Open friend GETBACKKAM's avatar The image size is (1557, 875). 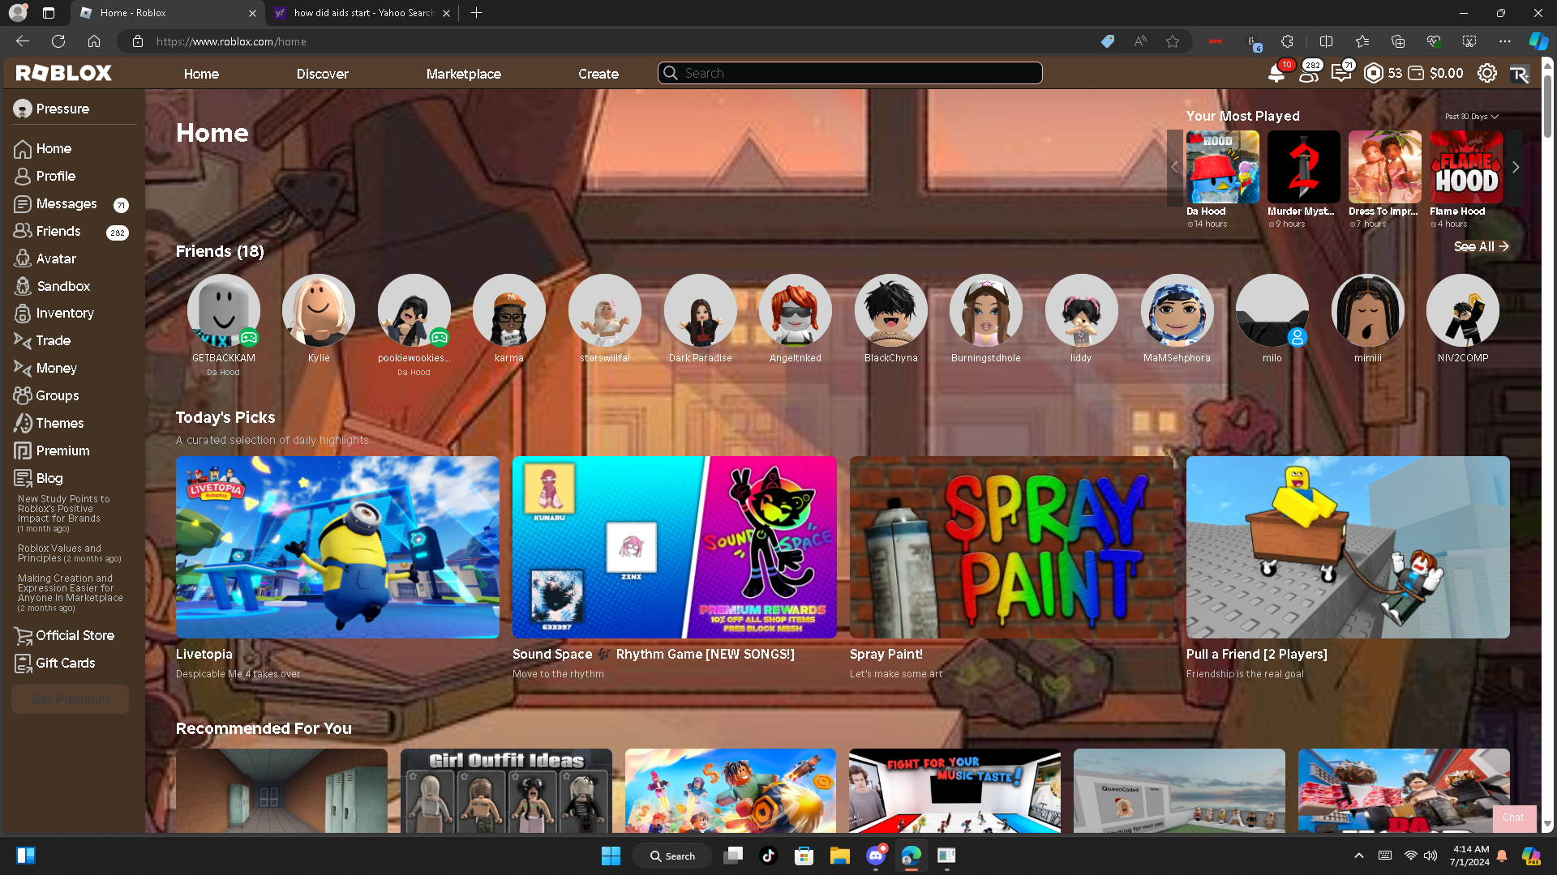[x=224, y=311]
